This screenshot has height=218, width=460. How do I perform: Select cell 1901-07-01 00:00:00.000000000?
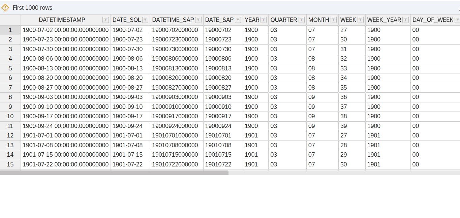coord(66,135)
